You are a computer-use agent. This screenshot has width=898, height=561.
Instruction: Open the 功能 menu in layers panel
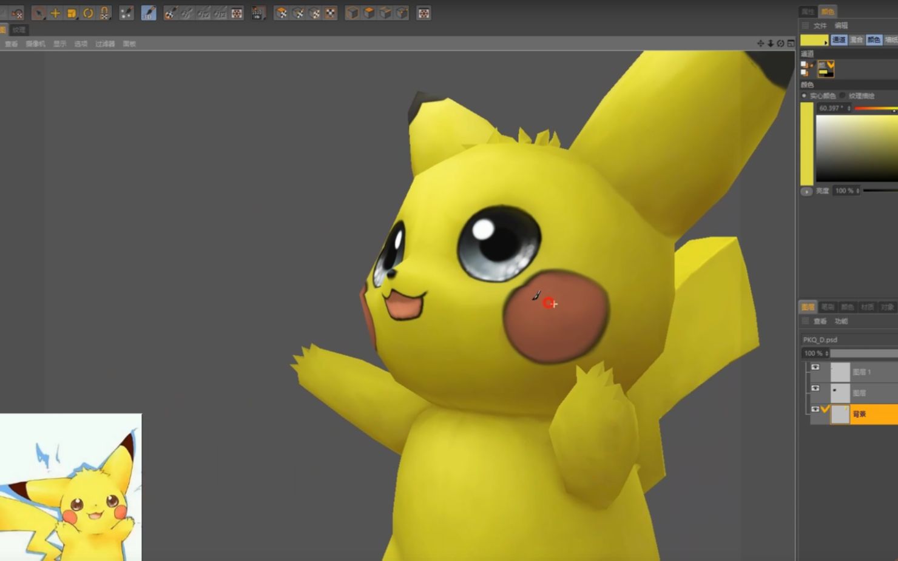tap(841, 321)
